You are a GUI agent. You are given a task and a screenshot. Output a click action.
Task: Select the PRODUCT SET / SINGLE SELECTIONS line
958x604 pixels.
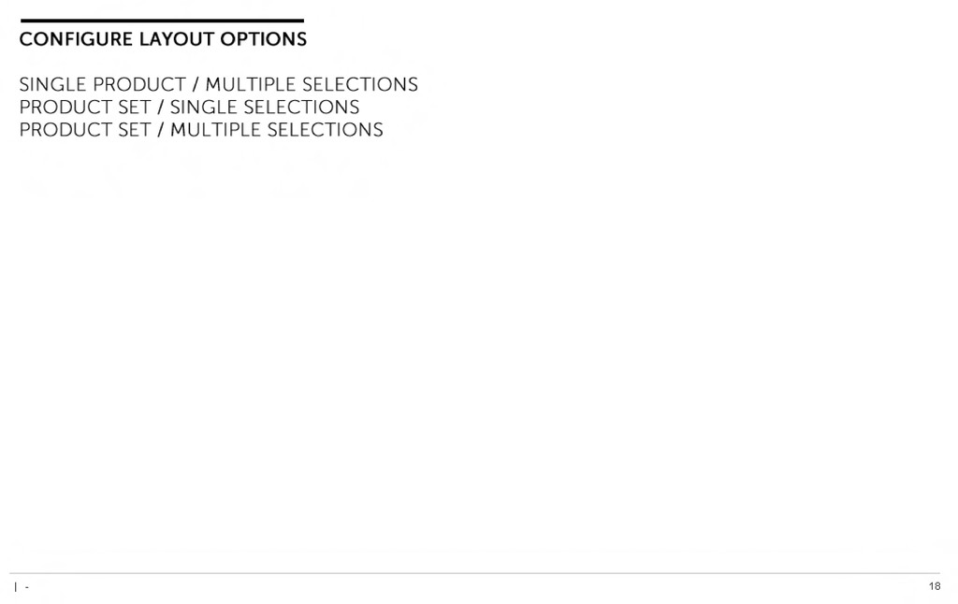pos(189,107)
